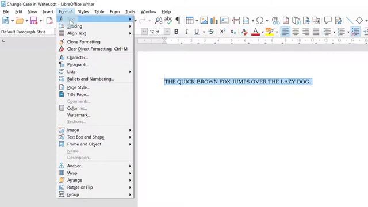Click the Insert Comment speech bubble icon
The height and width of the screenshot is (207, 368).
tap(328, 21)
